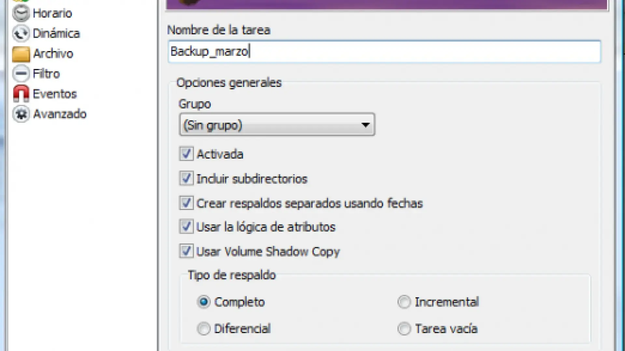Select the Avanzado gear icon
Screen dimensions: 625x351
pos(21,114)
